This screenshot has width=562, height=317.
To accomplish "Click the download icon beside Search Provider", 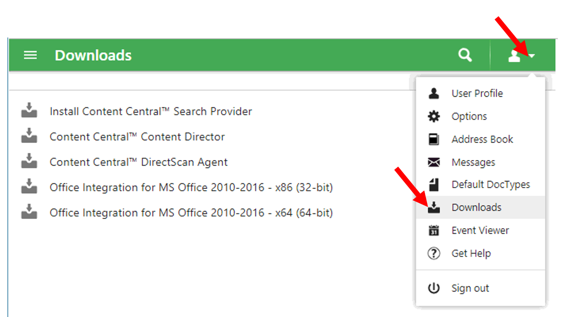I will pyautogui.click(x=29, y=112).
